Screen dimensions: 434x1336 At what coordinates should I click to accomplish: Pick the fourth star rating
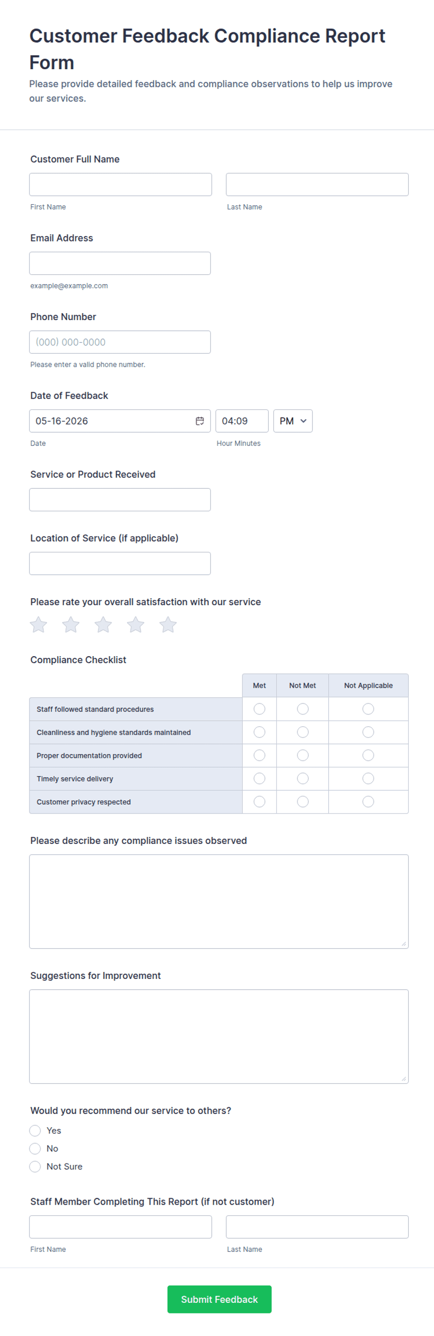(136, 624)
